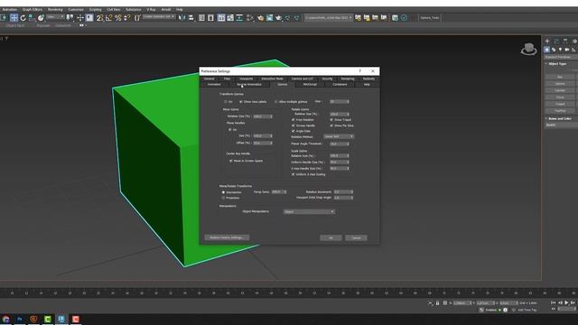Image resolution: width=578 pixels, height=325 pixels.
Task: Select the Move tool in main toolbar
Action: 14,18
